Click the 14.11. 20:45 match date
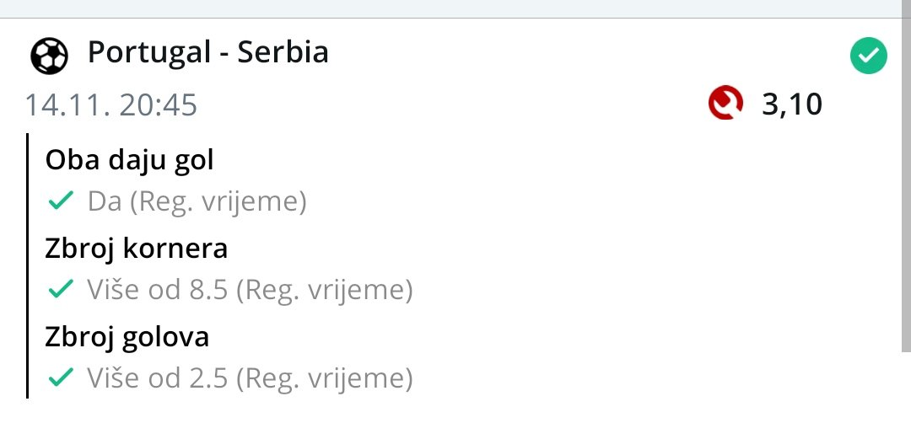 click(x=111, y=105)
